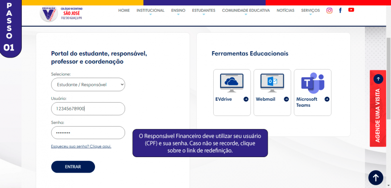Click the Portal do estudante heading text
This screenshot has width=391, height=188.
(x=99, y=58)
